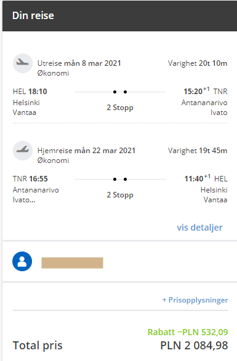Screen dimensions: 237x361
Task: Click the stop dots on the outbound route line
Action: click(120, 92)
